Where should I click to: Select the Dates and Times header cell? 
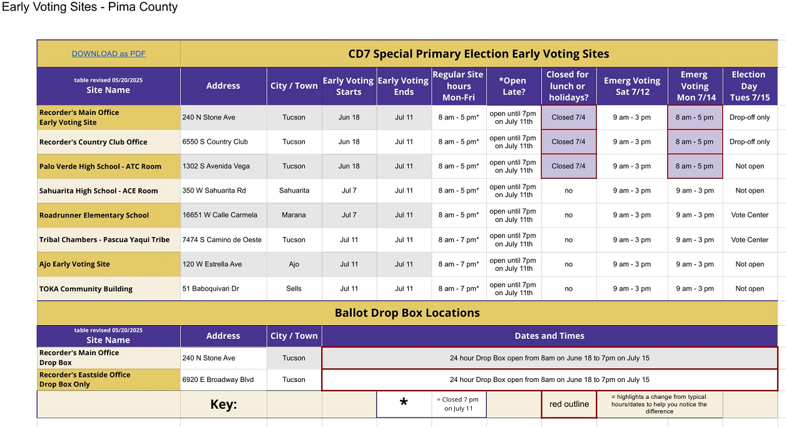549,336
